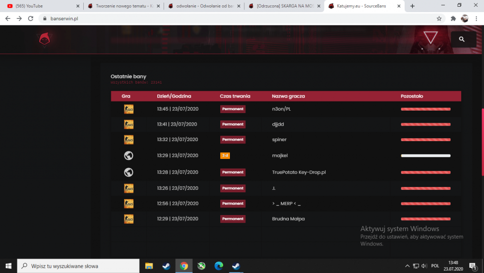484x273 pixels.
Task: Click the Windows search box
Action: click(x=78, y=266)
